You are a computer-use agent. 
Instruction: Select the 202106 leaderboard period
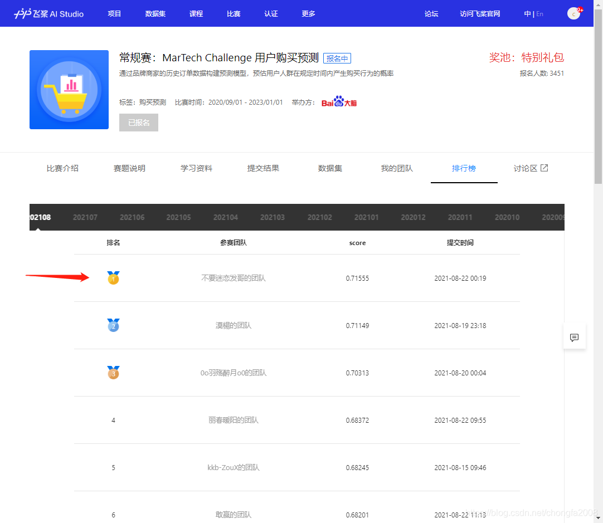pos(132,217)
